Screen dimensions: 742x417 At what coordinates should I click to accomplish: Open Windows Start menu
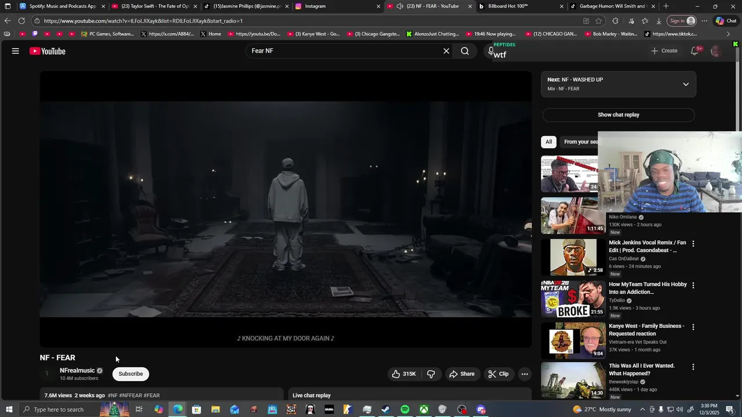tap(9, 409)
